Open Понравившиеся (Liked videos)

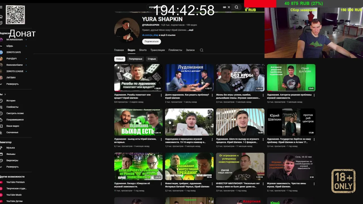15,120
